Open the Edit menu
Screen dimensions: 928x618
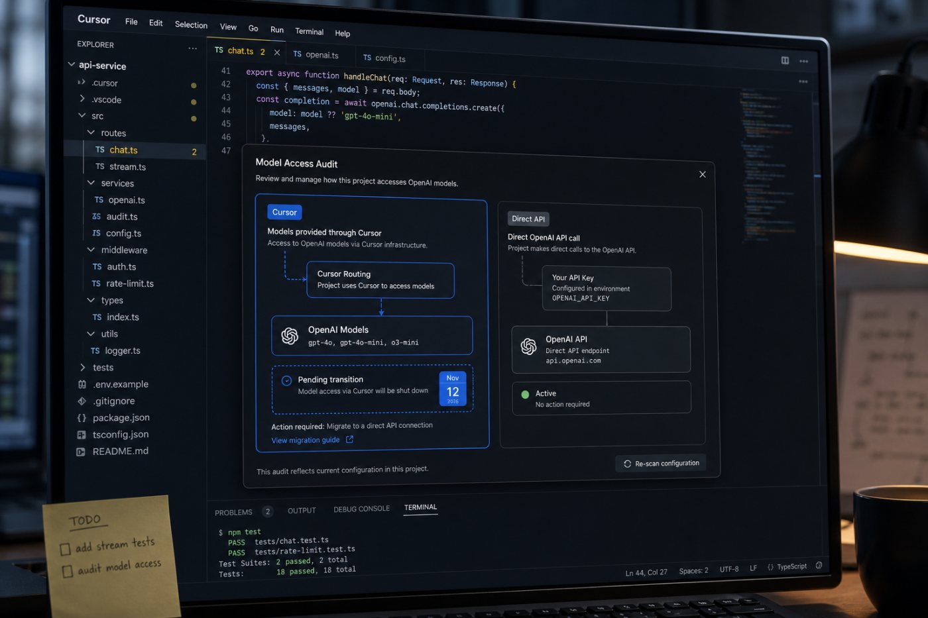(x=156, y=23)
